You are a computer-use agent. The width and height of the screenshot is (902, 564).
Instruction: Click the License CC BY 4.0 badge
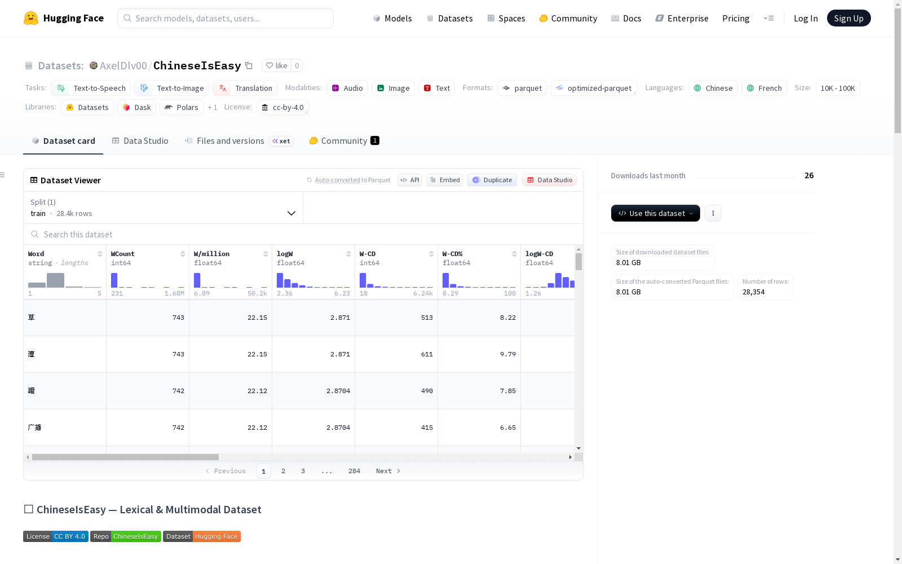pyautogui.click(x=56, y=536)
